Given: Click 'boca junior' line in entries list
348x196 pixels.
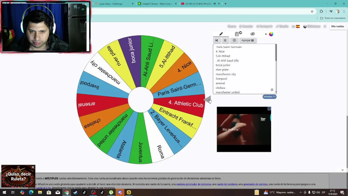Looking at the screenshot, I should tap(223, 65).
